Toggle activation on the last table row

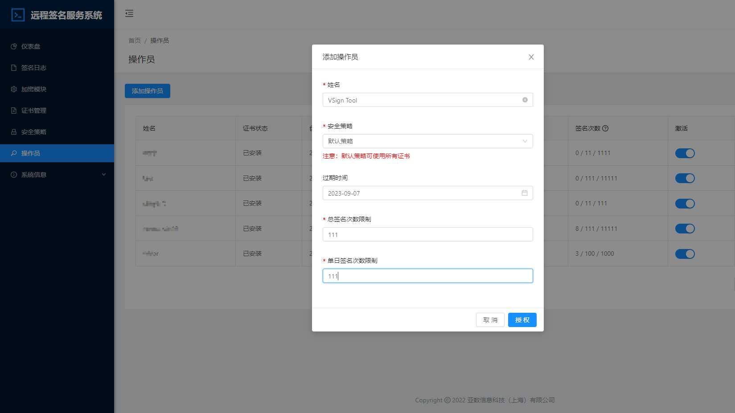[x=685, y=254]
